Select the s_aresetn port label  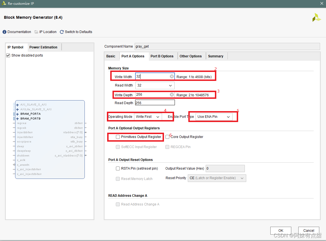click(23, 165)
